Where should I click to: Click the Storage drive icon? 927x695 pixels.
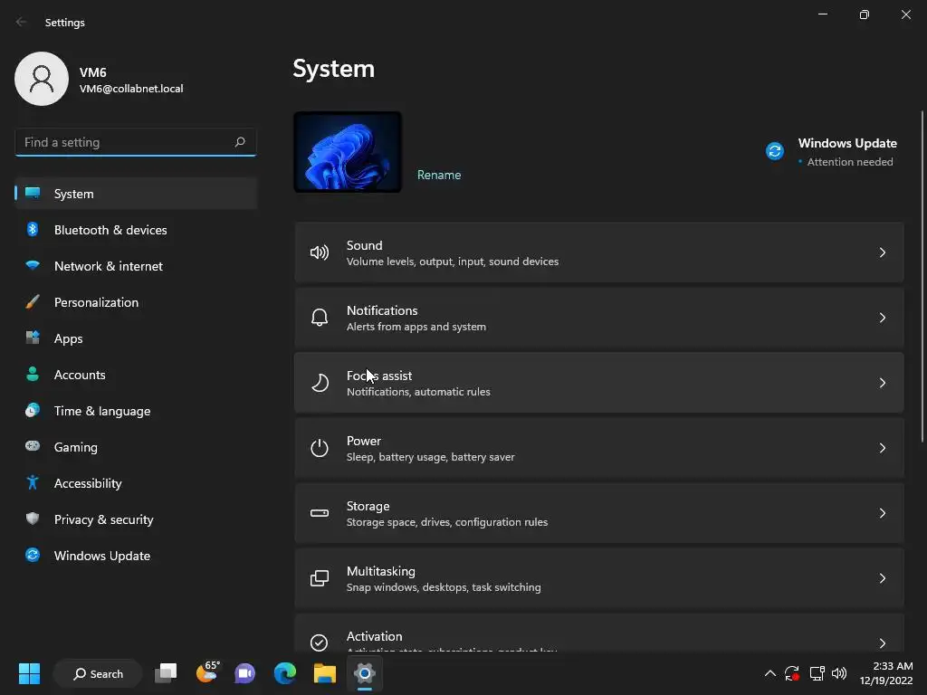[x=320, y=513]
